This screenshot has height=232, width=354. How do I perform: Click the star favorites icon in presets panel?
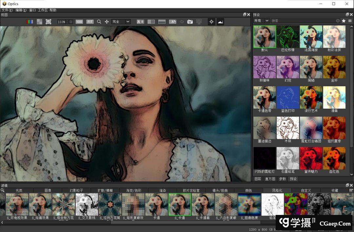tap(344, 21)
